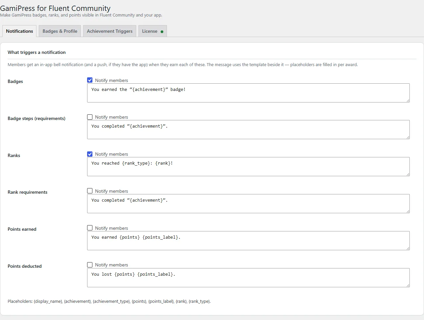Image resolution: width=424 pixels, height=320 pixels.
Task: Click the Points deducted template textarea
Action: [x=248, y=278]
